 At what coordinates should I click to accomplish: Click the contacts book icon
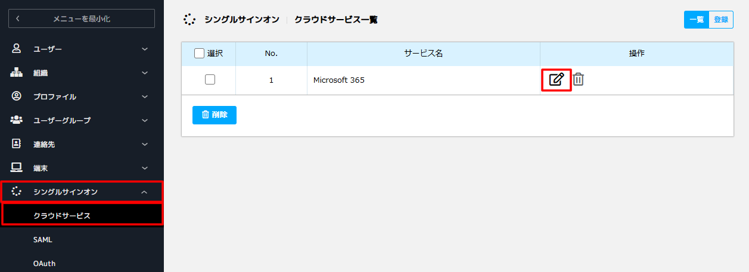[17, 144]
